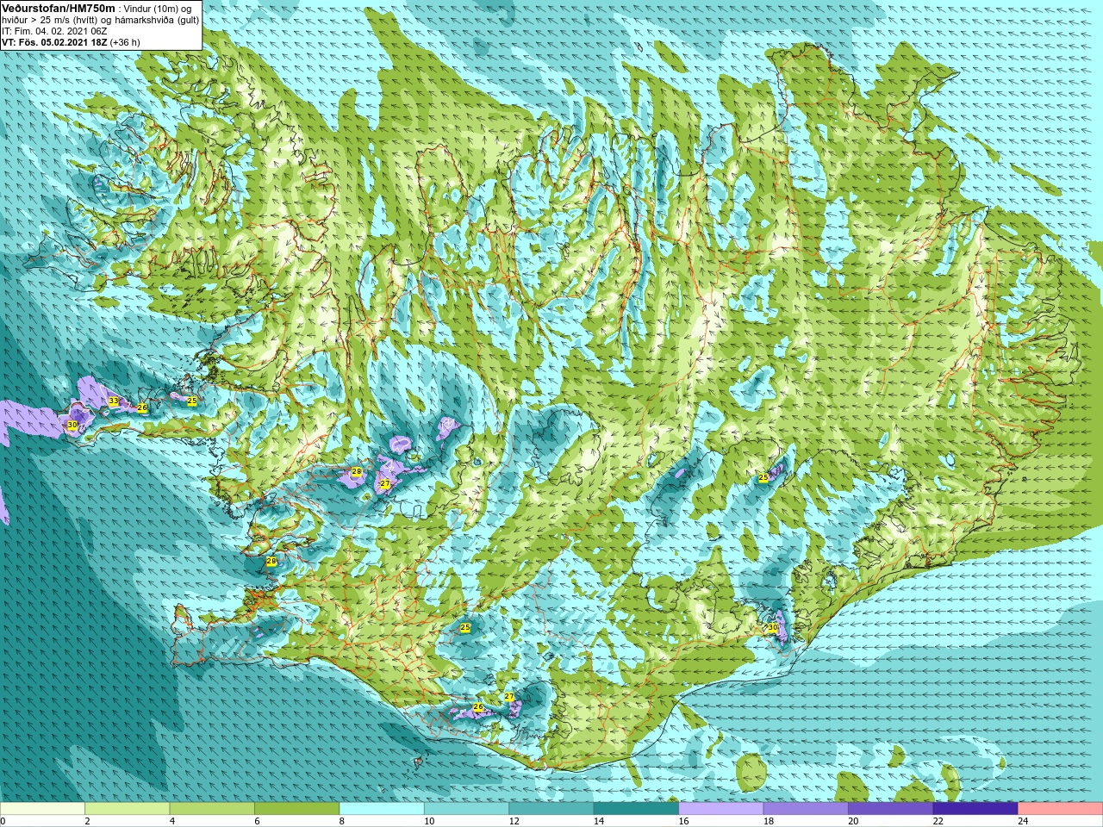Screen dimensions: 1103x827
Task: Select the olive green 6–8 m/s legend swatch
Action: pos(296,809)
